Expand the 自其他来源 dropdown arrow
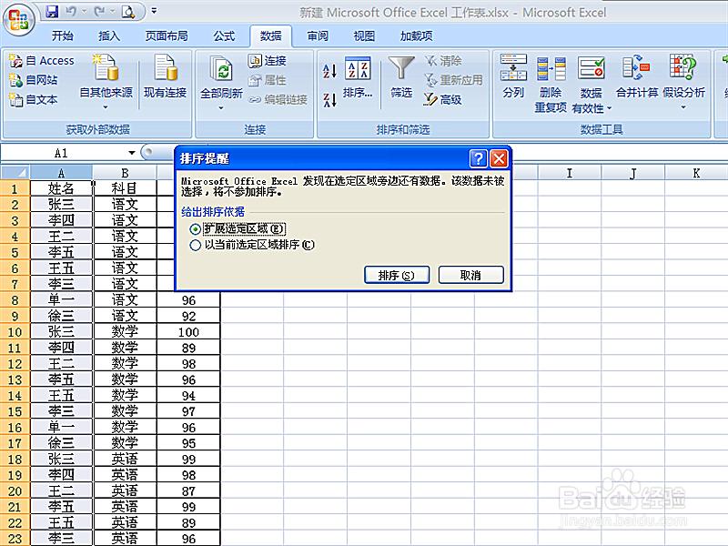This screenshot has width=728, height=546. click(106, 107)
